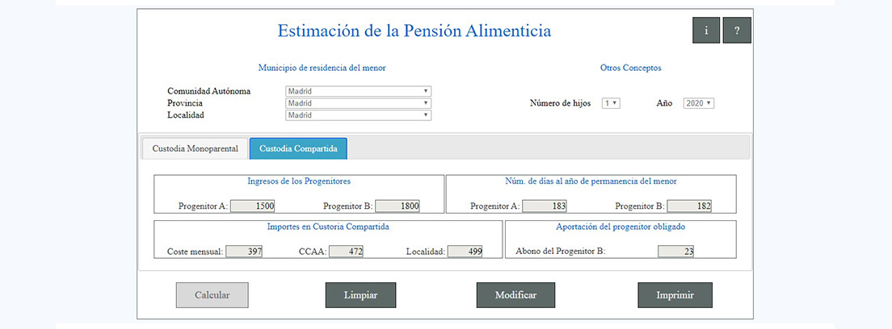
Task: Switch to Custodia Monoparental tab
Action: [196, 149]
